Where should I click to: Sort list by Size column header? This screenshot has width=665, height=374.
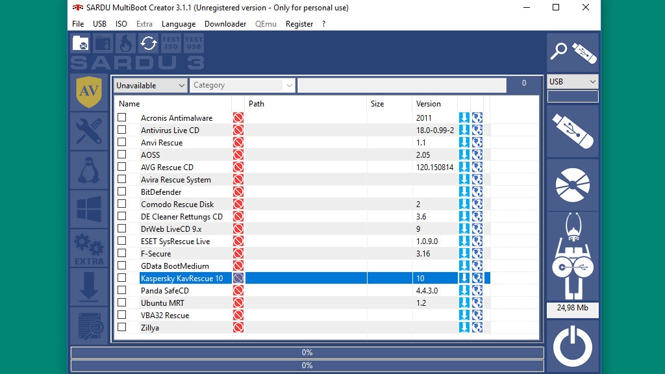point(390,103)
